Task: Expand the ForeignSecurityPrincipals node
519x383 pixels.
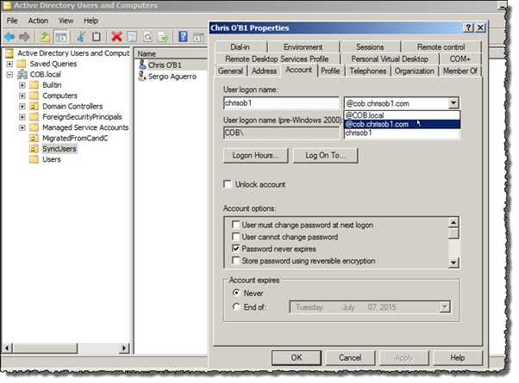Action: tap(22, 117)
